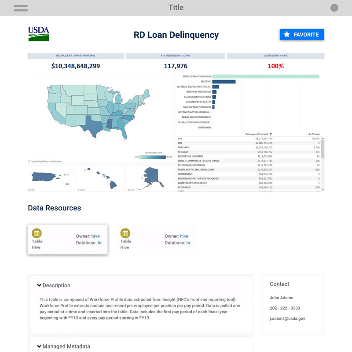Click the Alaska map thumbnail
The image size is (352, 352).
[x=150, y=178]
